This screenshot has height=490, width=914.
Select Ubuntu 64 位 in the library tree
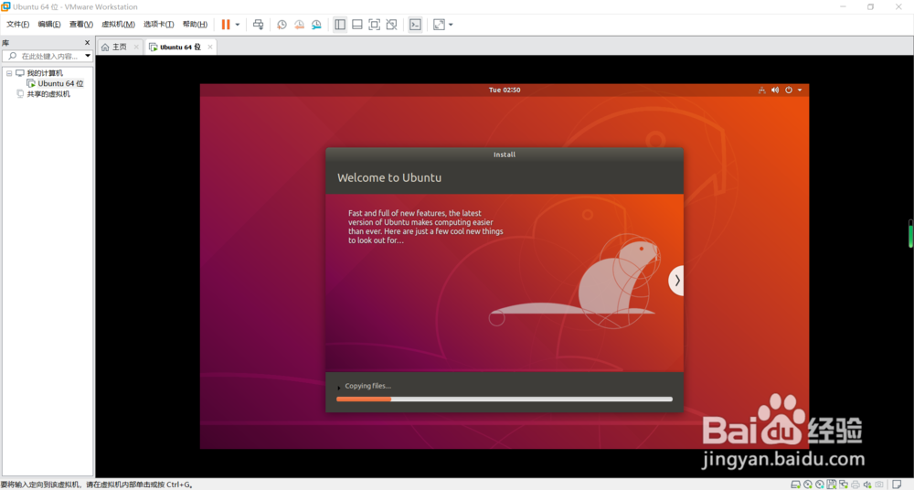60,83
